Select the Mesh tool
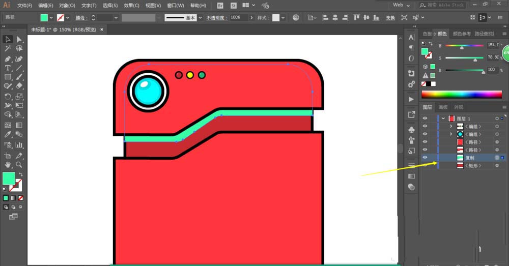Image resolution: width=509 pixels, height=266 pixels. pyautogui.click(x=8, y=125)
